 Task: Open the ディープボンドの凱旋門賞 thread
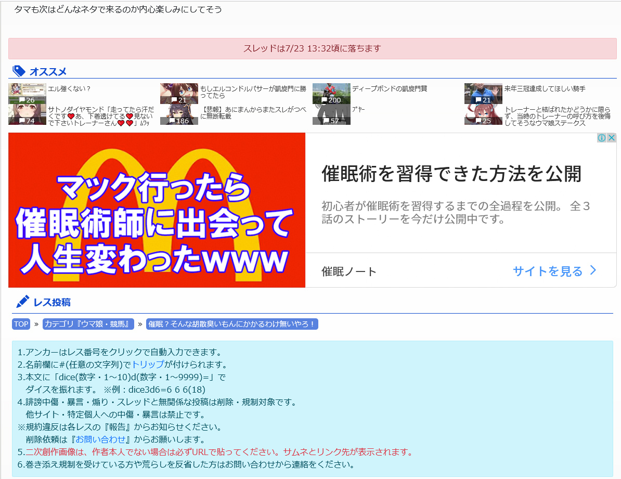[389, 89]
